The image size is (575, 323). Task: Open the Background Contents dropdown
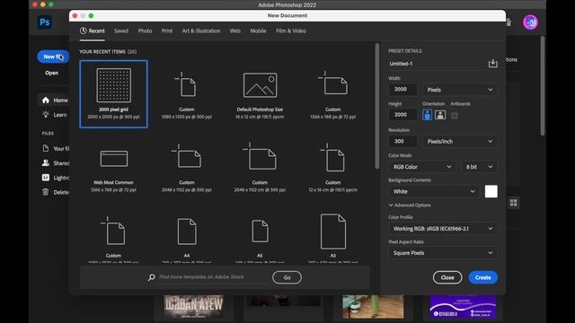point(434,191)
